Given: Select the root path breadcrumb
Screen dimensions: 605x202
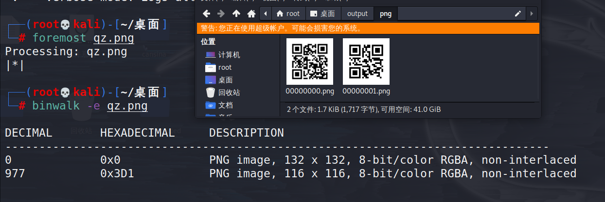Looking at the screenshot, I should pos(288,14).
